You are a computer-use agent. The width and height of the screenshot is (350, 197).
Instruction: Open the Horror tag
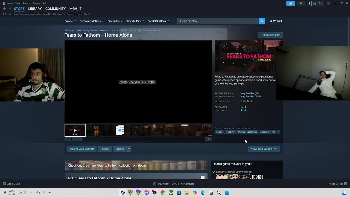(219, 132)
